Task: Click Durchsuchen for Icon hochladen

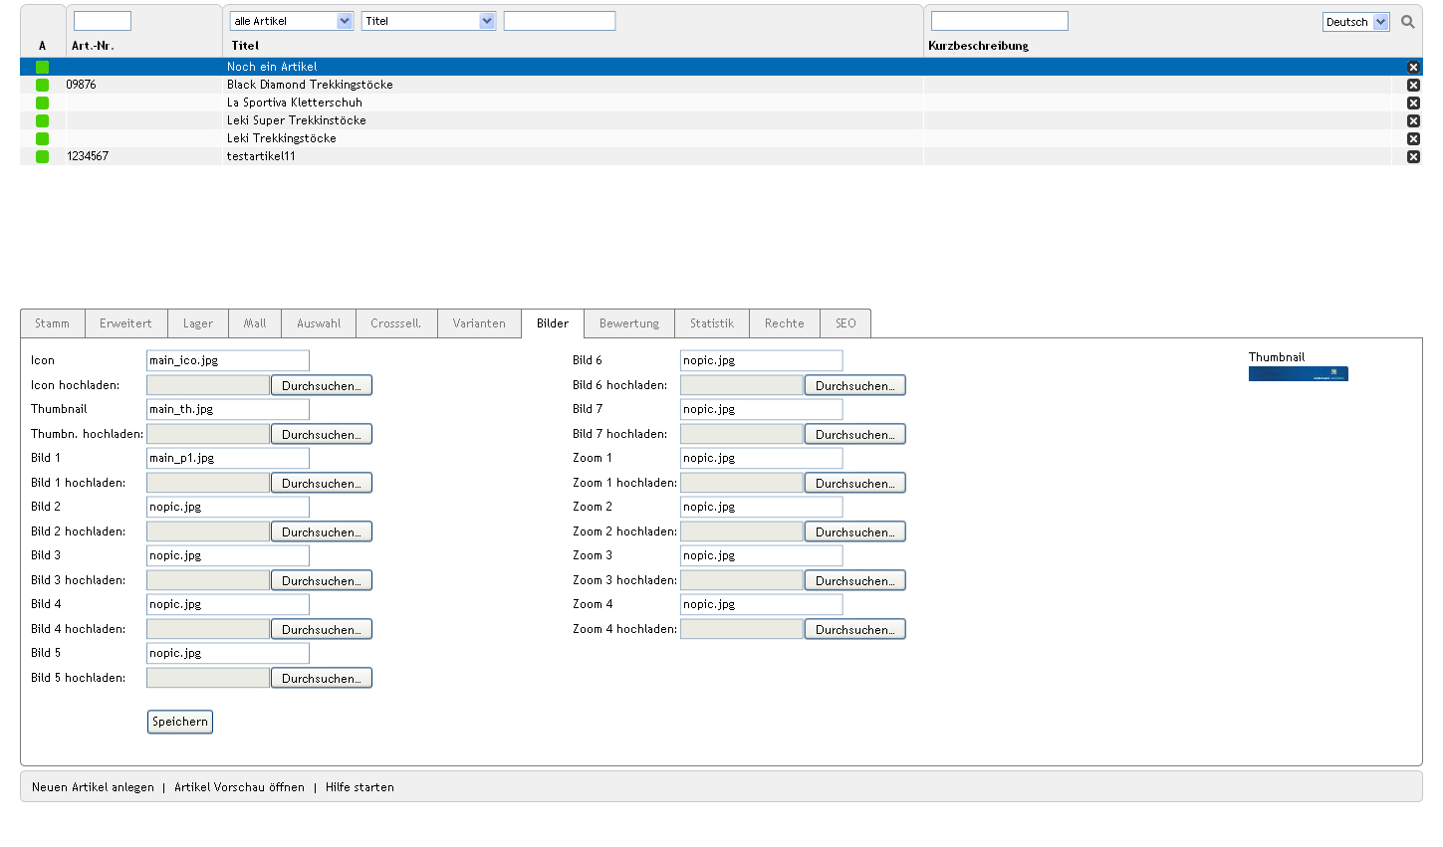Action: [x=321, y=385]
